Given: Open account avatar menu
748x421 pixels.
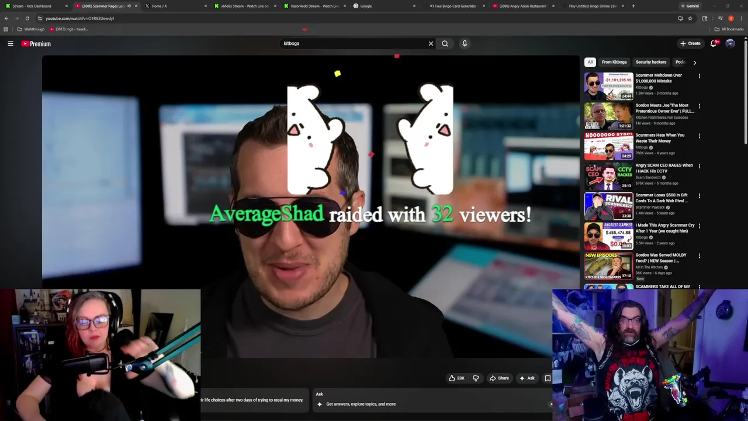Looking at the screenshot, I should [x=730, y=43].
